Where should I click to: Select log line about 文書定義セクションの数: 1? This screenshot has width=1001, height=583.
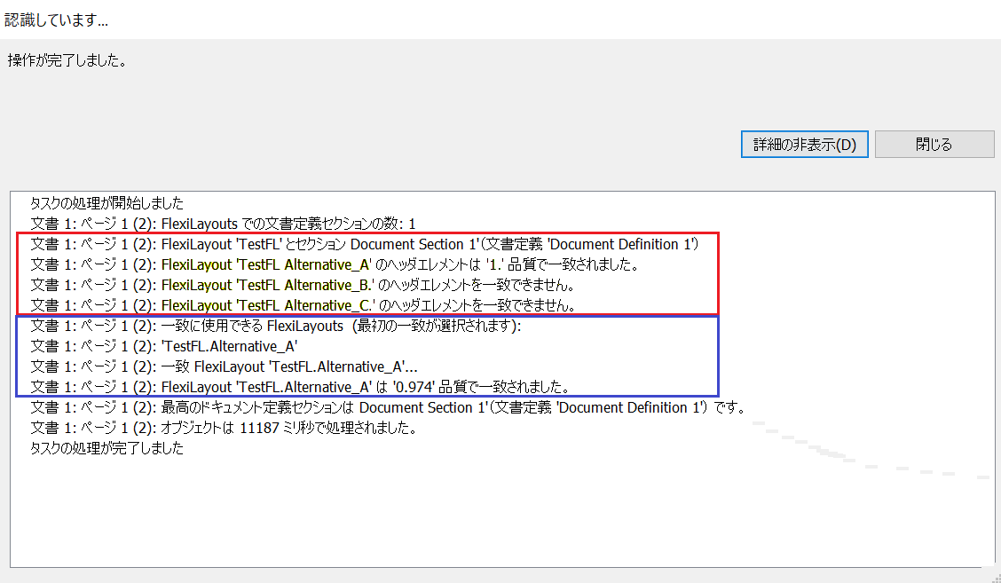click(223, 224)
